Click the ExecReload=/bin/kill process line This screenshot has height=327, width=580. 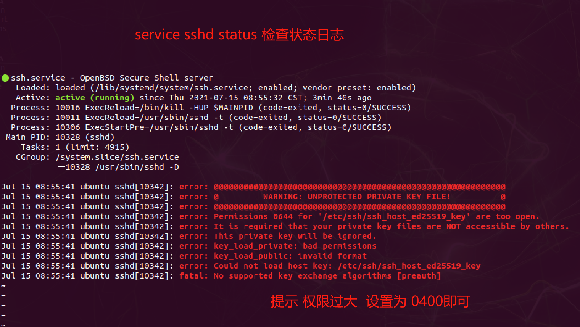coord(211,108)
